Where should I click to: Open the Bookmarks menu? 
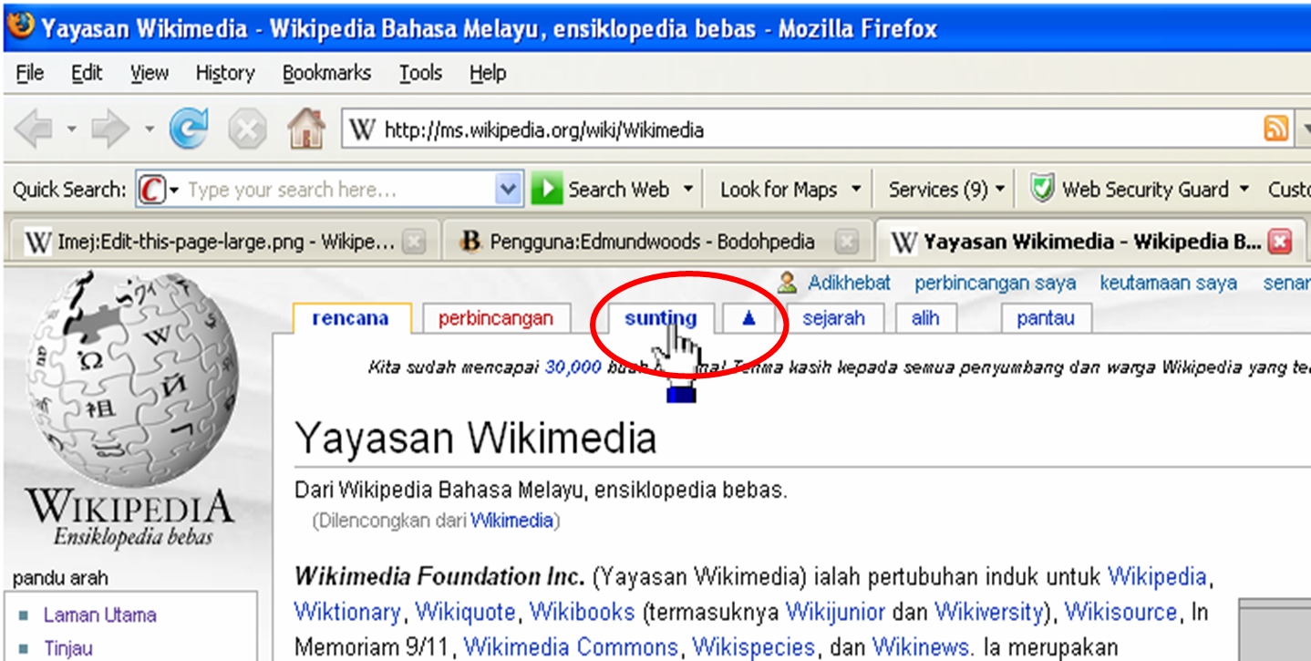tap(326, 73)
